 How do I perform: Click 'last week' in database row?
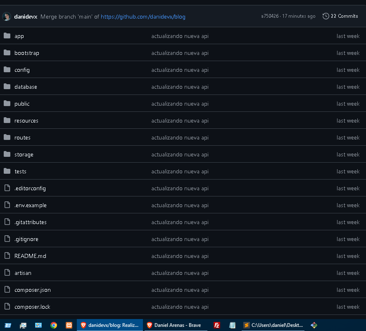348,87
